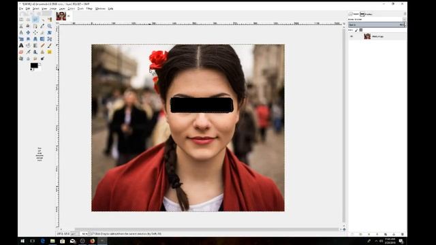Screen dimensions: 436x245
Task: Select the Cage Transform tool
Action: pyautogui.click(x=50, y=39)
